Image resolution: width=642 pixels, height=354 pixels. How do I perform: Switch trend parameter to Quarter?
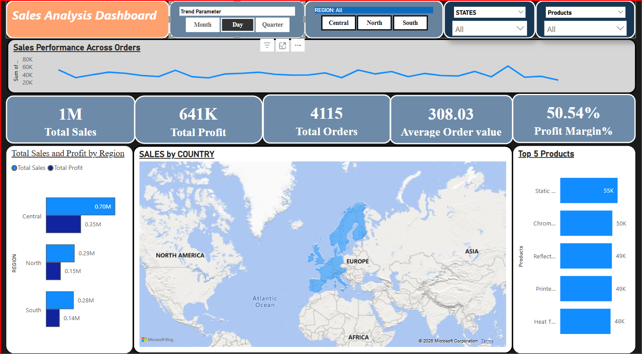[x=272, y=25]
